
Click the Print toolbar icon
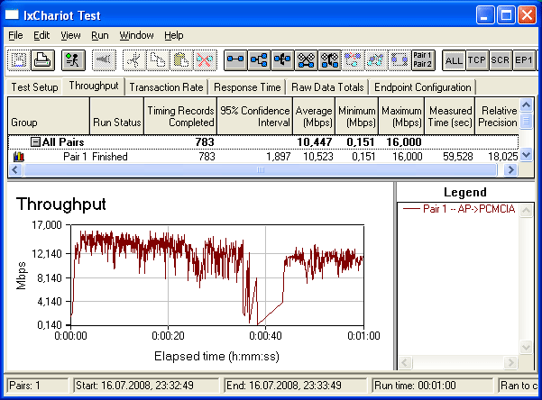[42, 60]
